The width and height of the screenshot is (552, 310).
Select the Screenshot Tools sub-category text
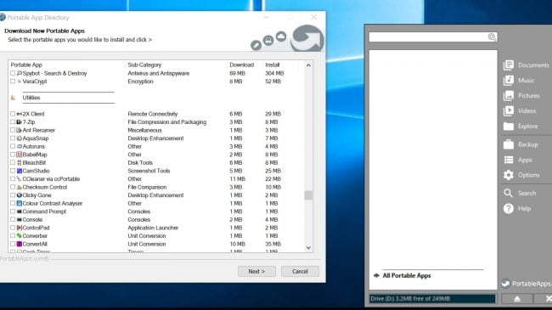[149, 171]
